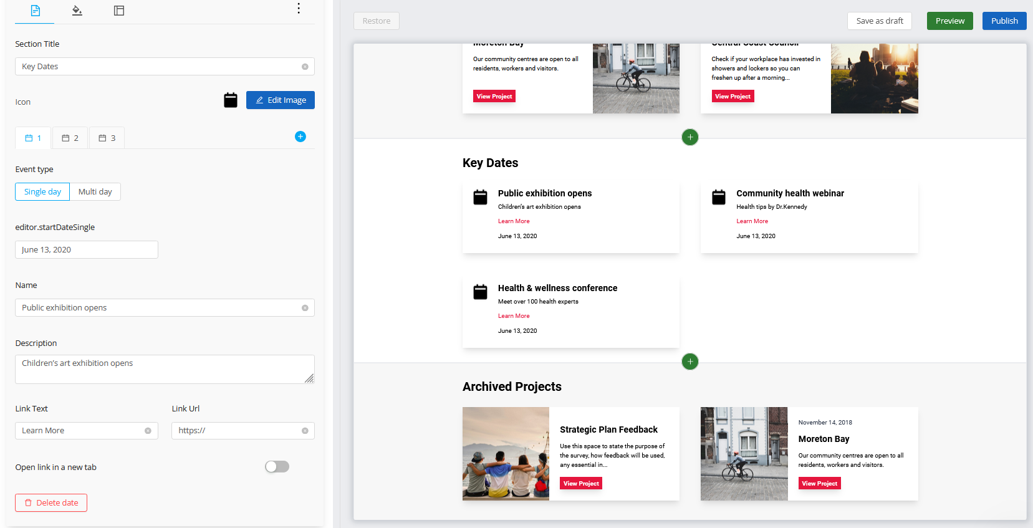1033x528 pixels.
Task: Clear the Link Url field
Action: [x=305, y=431]
